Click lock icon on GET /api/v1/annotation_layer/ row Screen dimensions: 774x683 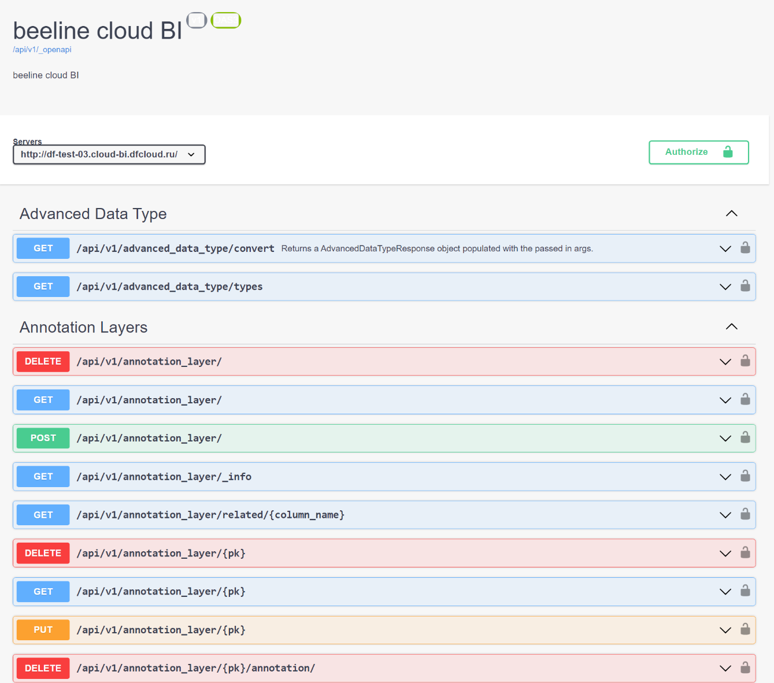[745, 399]
